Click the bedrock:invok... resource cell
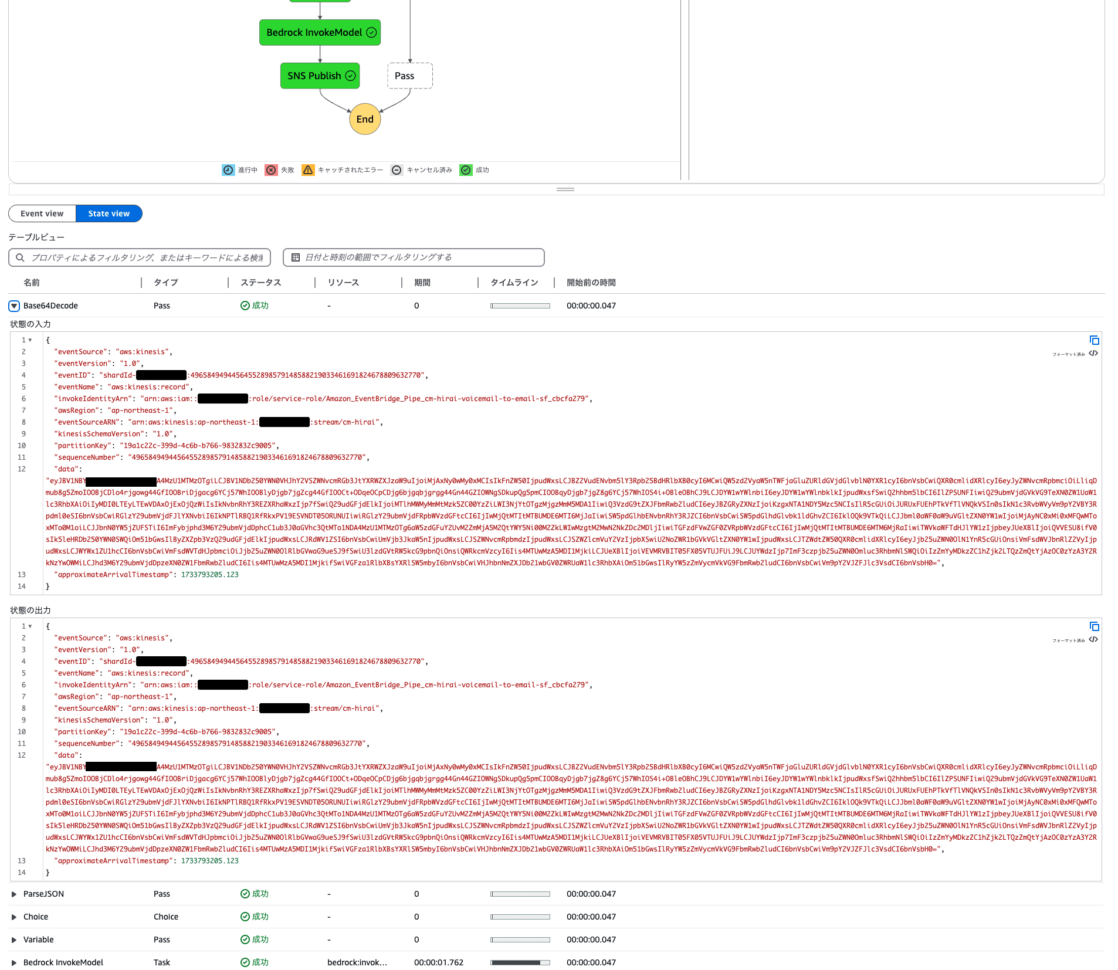 coord(357,962)
